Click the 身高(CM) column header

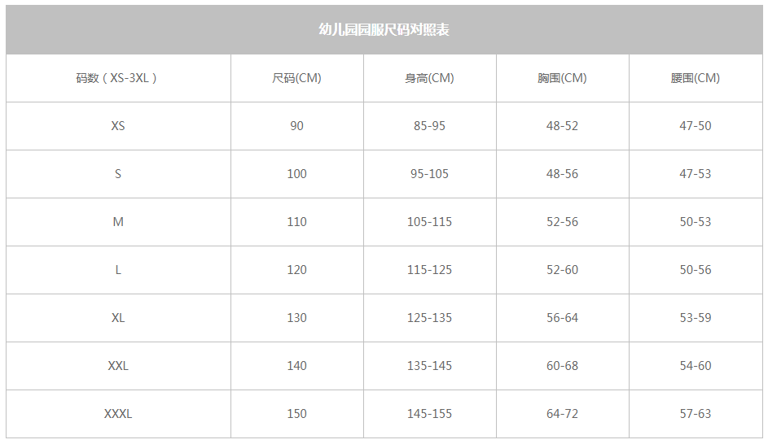(x=429, y=78)
